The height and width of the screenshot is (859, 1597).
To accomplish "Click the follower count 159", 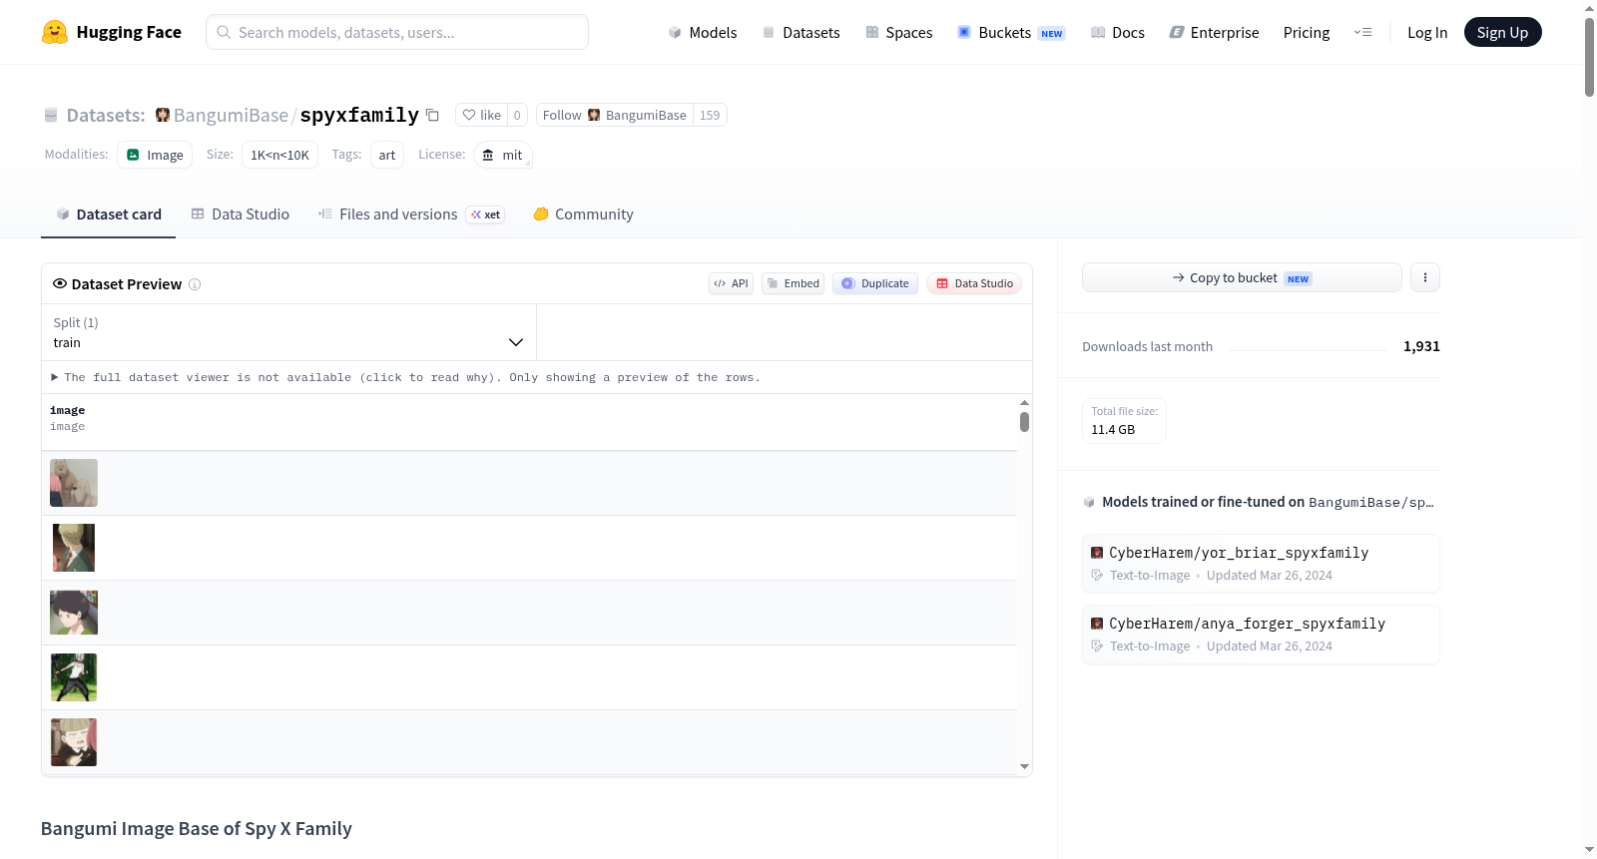I will pyautogui.click(x=710, y=115).
